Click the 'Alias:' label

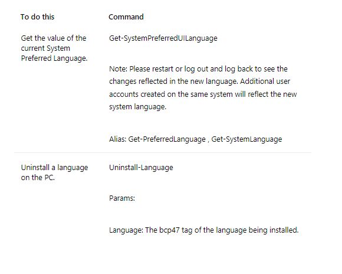[118, 139]
